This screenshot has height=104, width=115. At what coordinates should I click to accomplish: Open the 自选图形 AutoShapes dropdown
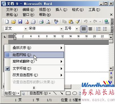[40, 93]
